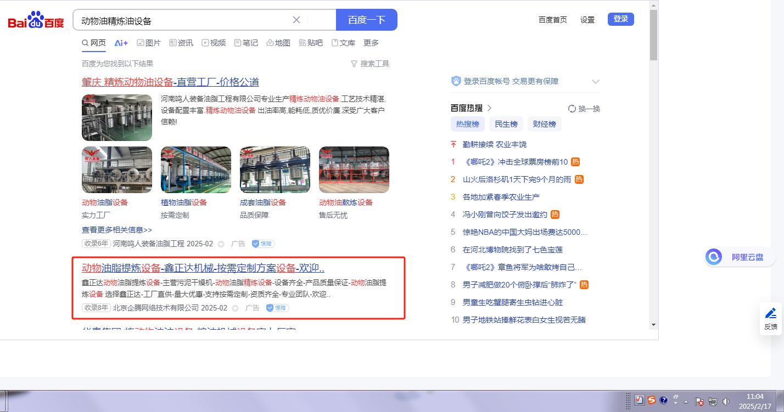784x412 pixels.
Task: Click 查看更多相关信息>> link
Action: click(x=117, y=230)
